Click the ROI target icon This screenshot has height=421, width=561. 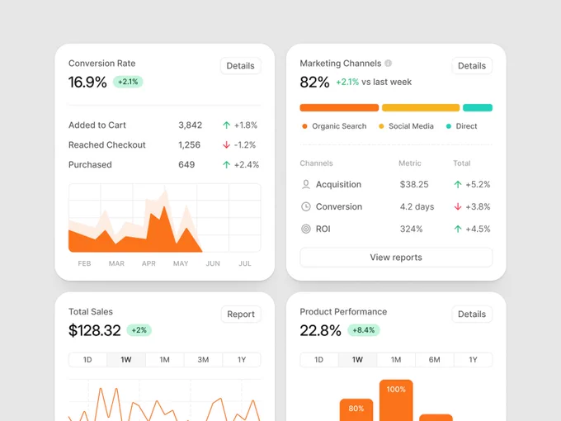tap(306, 229)
